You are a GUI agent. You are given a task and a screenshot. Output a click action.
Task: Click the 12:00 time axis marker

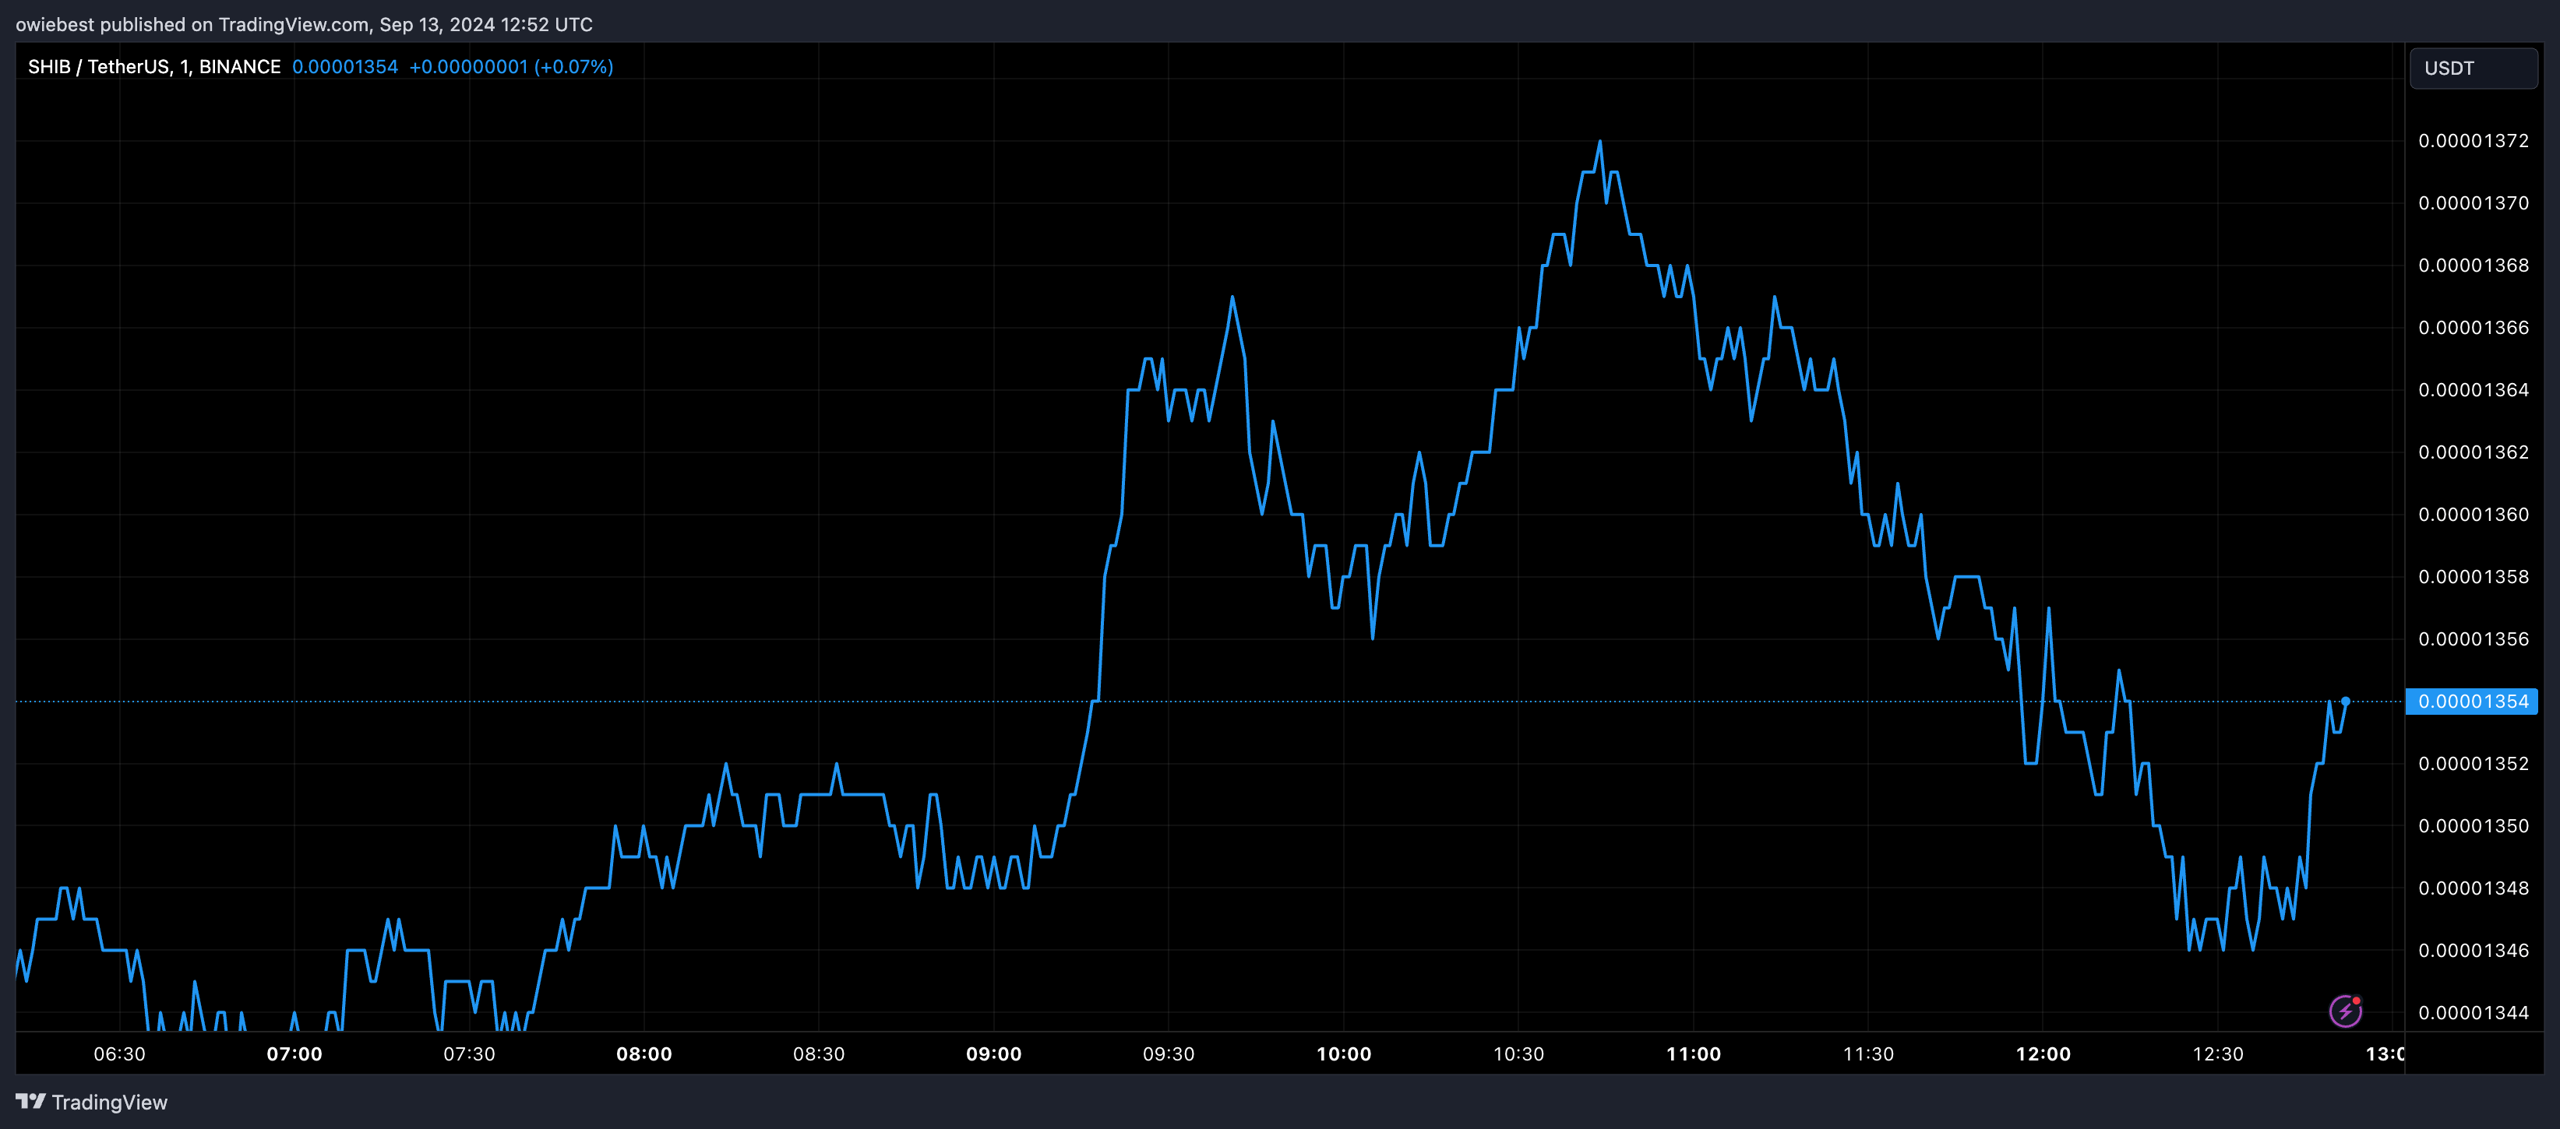2043,1053
